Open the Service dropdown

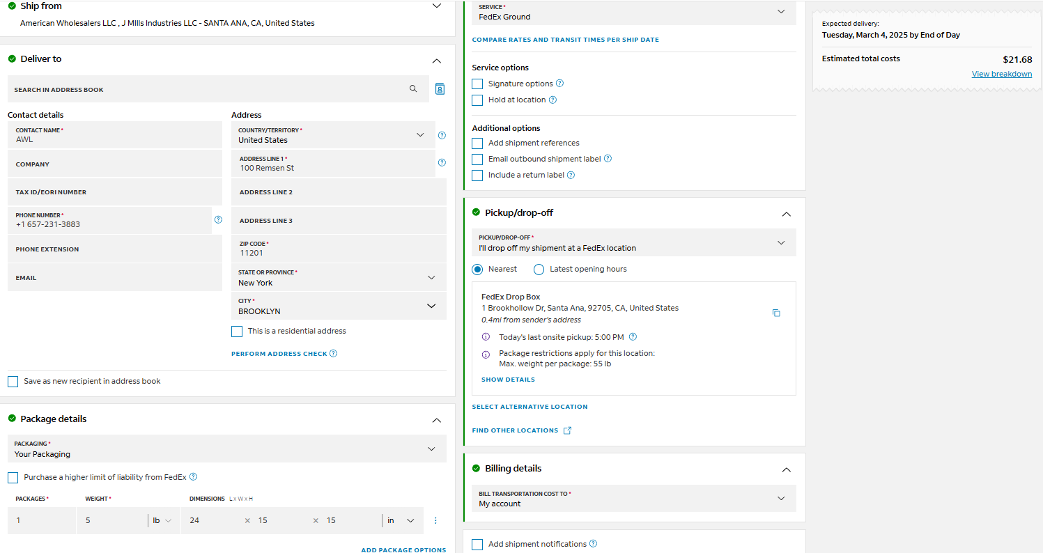coord(634,13)
